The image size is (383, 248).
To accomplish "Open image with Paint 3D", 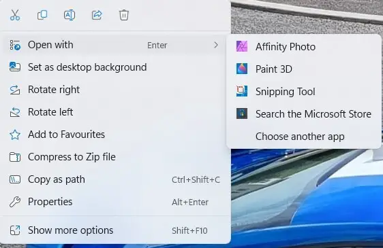I will point(304,69).
